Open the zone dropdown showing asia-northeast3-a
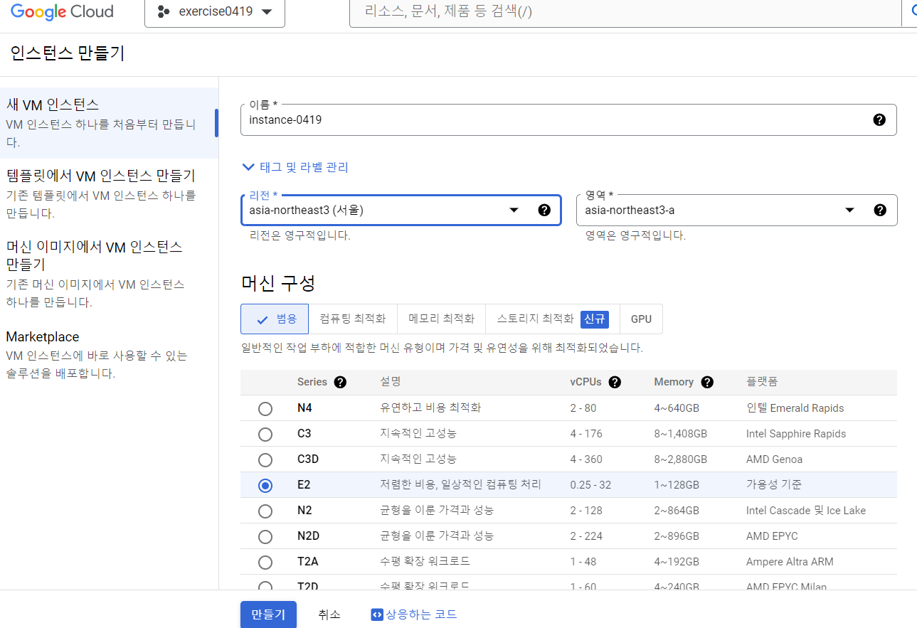This screenshot has width=917, height=628. tap(736, 210)
